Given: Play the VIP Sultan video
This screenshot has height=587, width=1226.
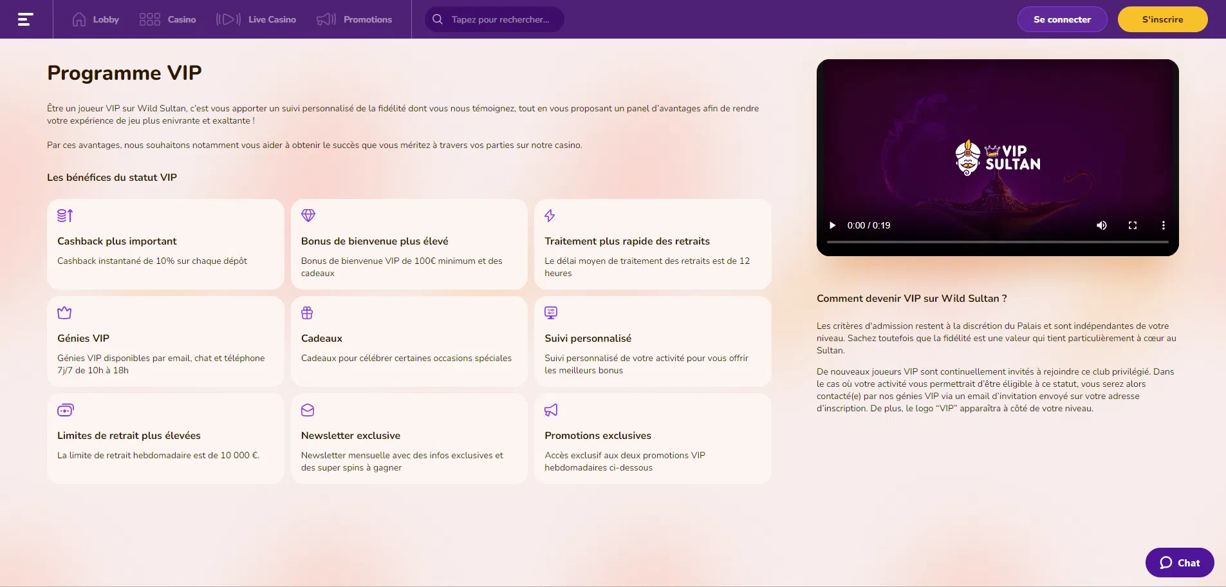Looking at the screenshot, I should tap(832, 225).
